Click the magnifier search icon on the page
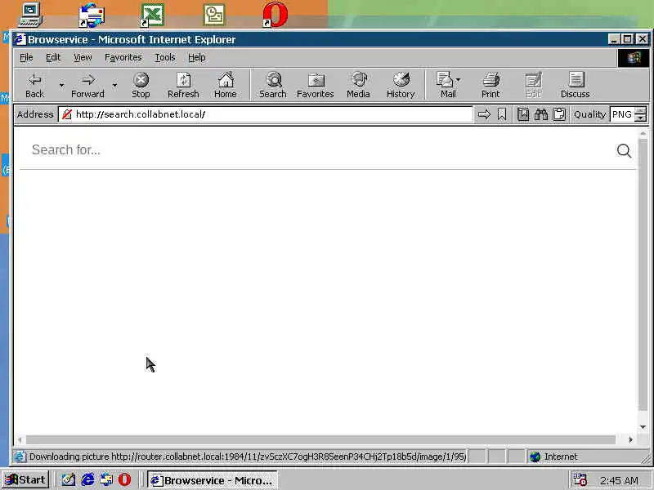The image size is (654, 490). pyautogui.click(x=624, y=150)
